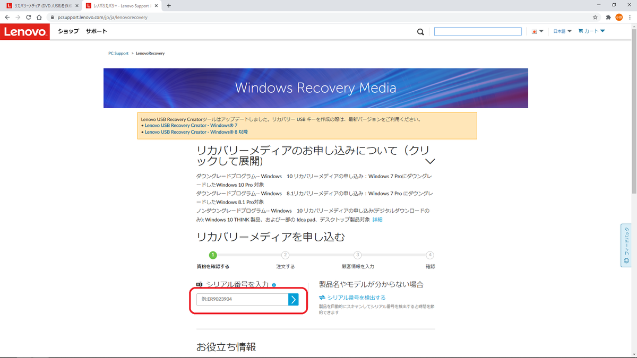Image resolution: width=637 pixels, height=358 pixels.
Task: Open Lenovo USB Recovery Creator - Windows 8 以降 link
Action: pos(196,132)
